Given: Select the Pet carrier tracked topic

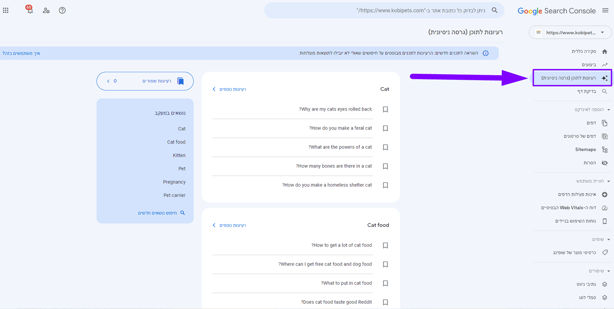Looking at the screenshot, I should [x=174, y=195].
